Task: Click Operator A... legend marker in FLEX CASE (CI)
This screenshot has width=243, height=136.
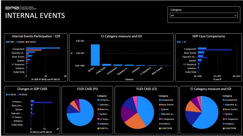Action: tap(160, 114)
